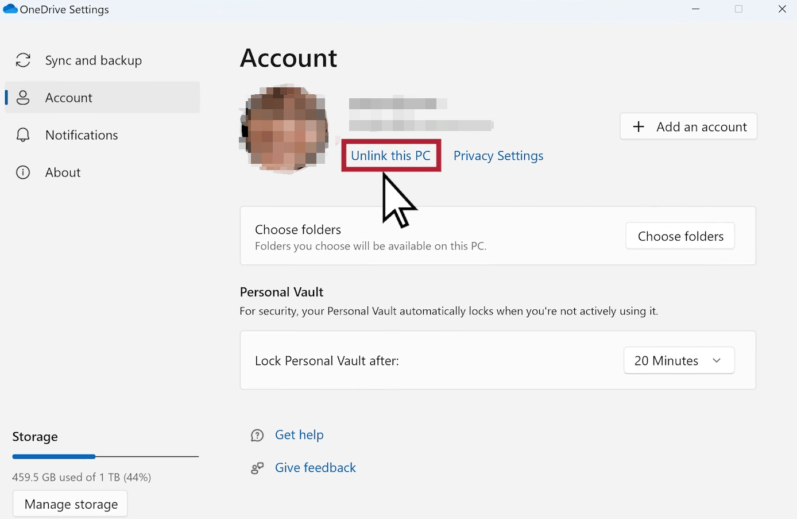This screenshot has height=519, width=797.
Task: Click the blurred profile picture
Action: point(284,129)
